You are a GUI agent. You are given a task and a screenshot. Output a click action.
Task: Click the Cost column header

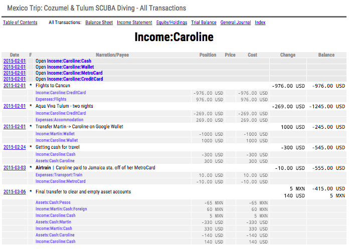click(x=252, y=55)
